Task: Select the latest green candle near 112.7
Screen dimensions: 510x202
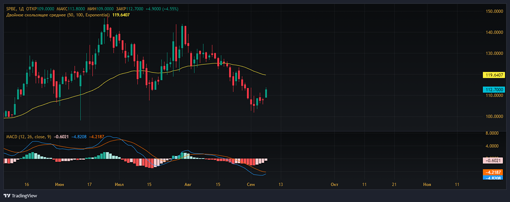Action: pyautogui.click(x=266, y=93)
